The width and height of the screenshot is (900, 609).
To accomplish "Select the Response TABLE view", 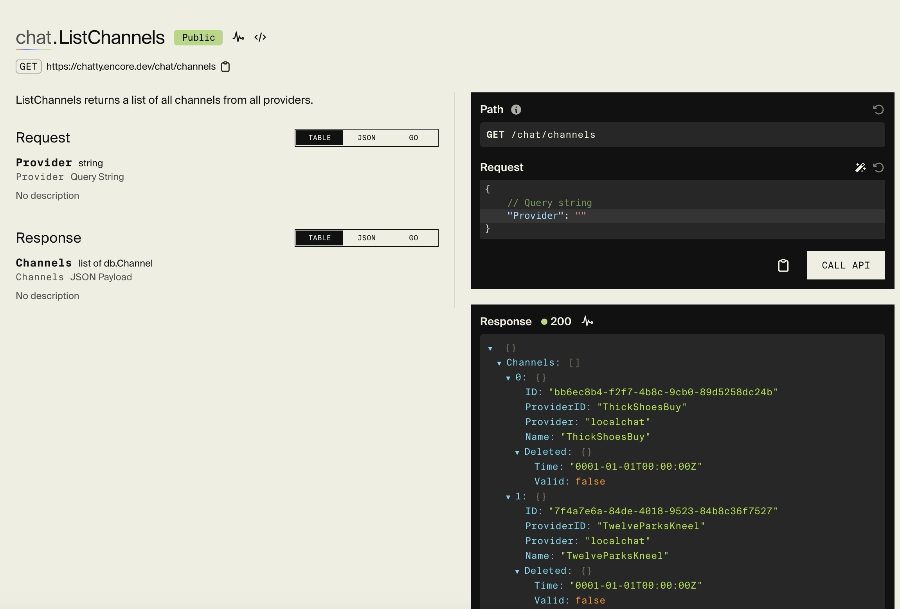I will [x=319, y=238].
